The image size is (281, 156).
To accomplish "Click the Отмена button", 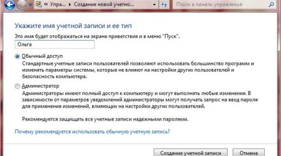I will (249, 152).
